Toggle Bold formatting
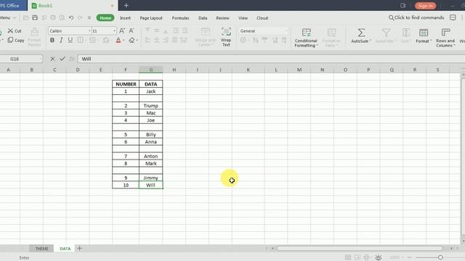The width and height of the screenshot is (465, 261). [52, 40]
